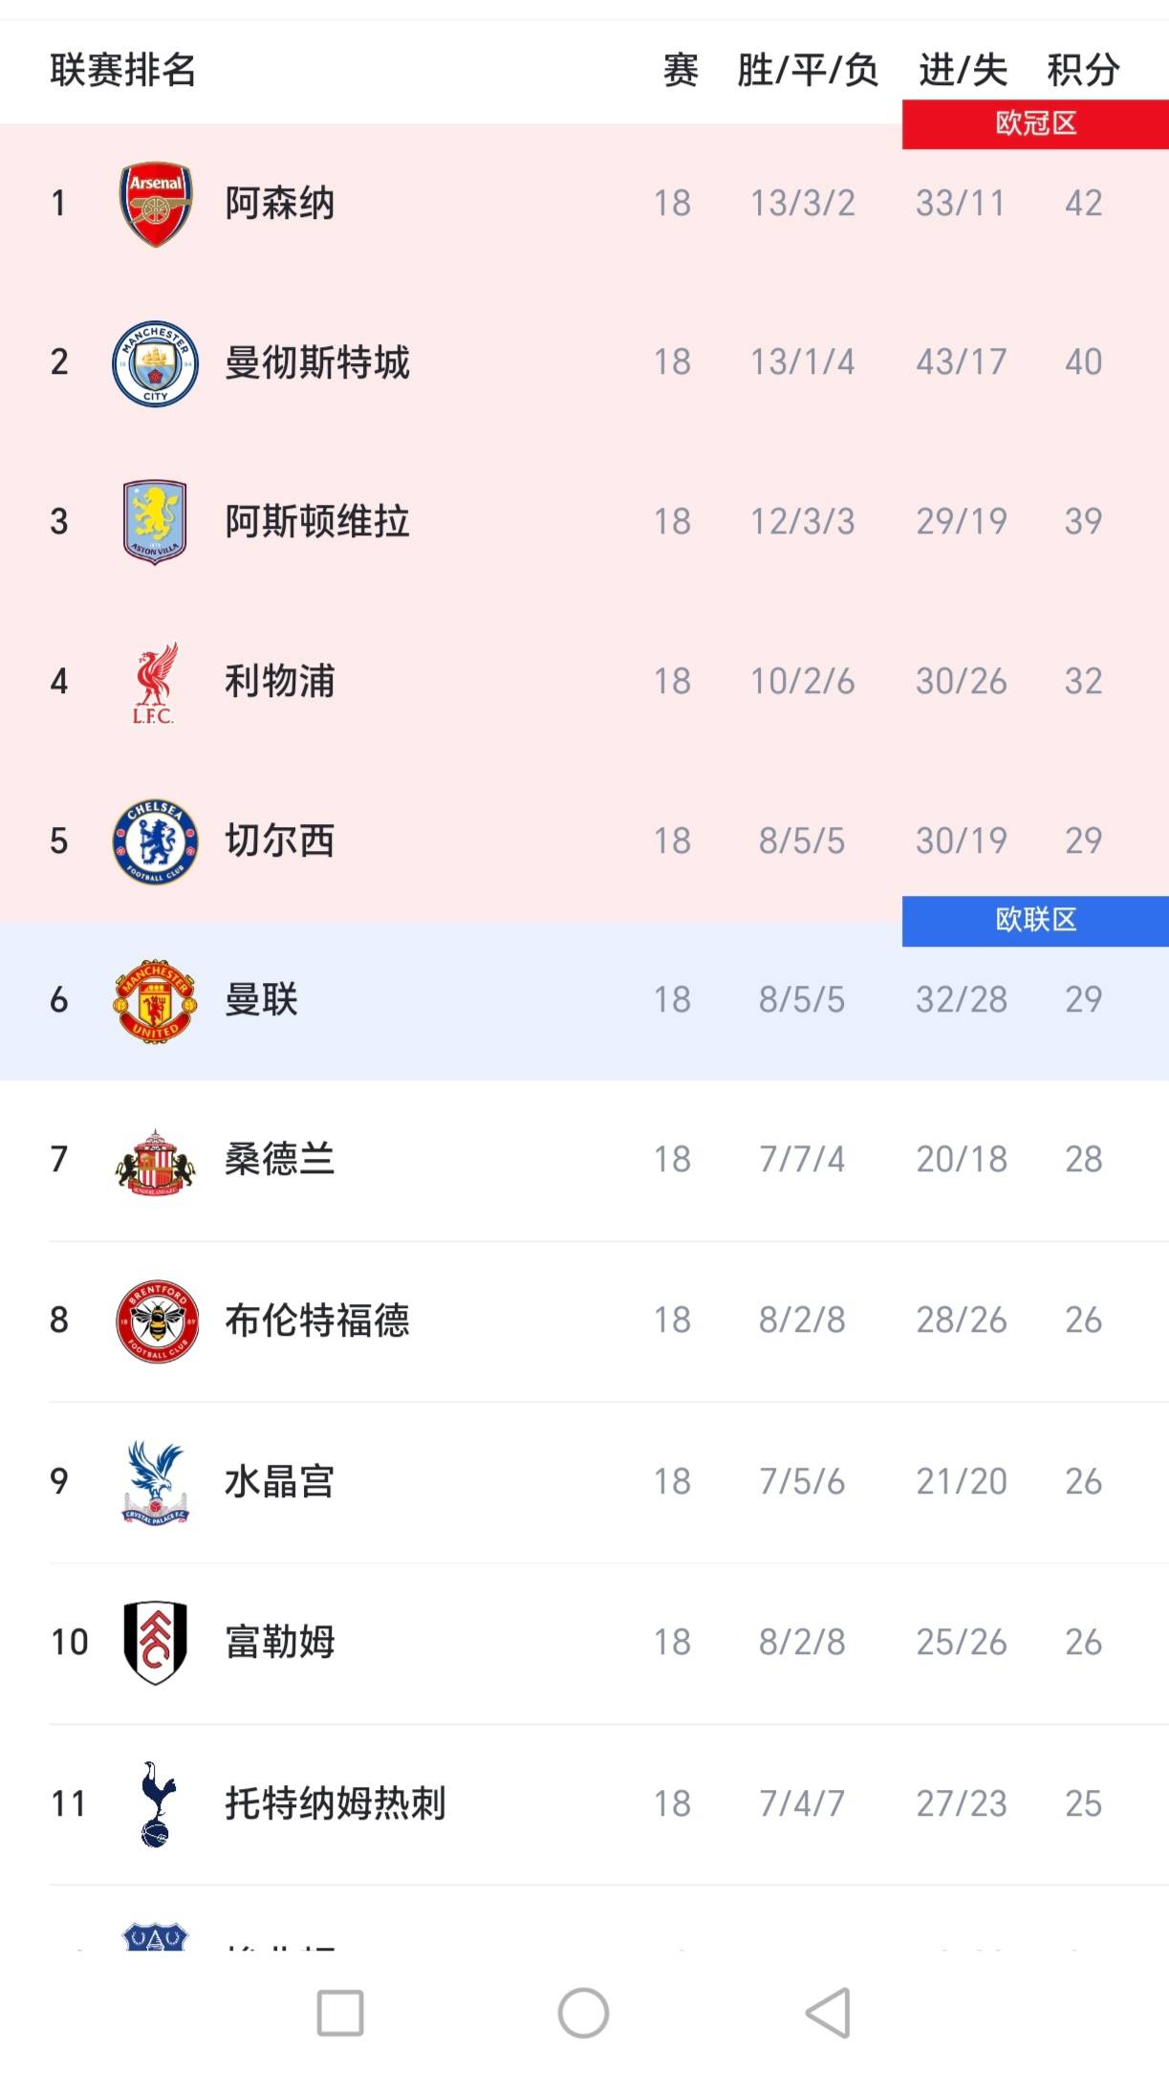Tap the Manchester City club badge
1169x2073 pixels.
tap(156, 363)
